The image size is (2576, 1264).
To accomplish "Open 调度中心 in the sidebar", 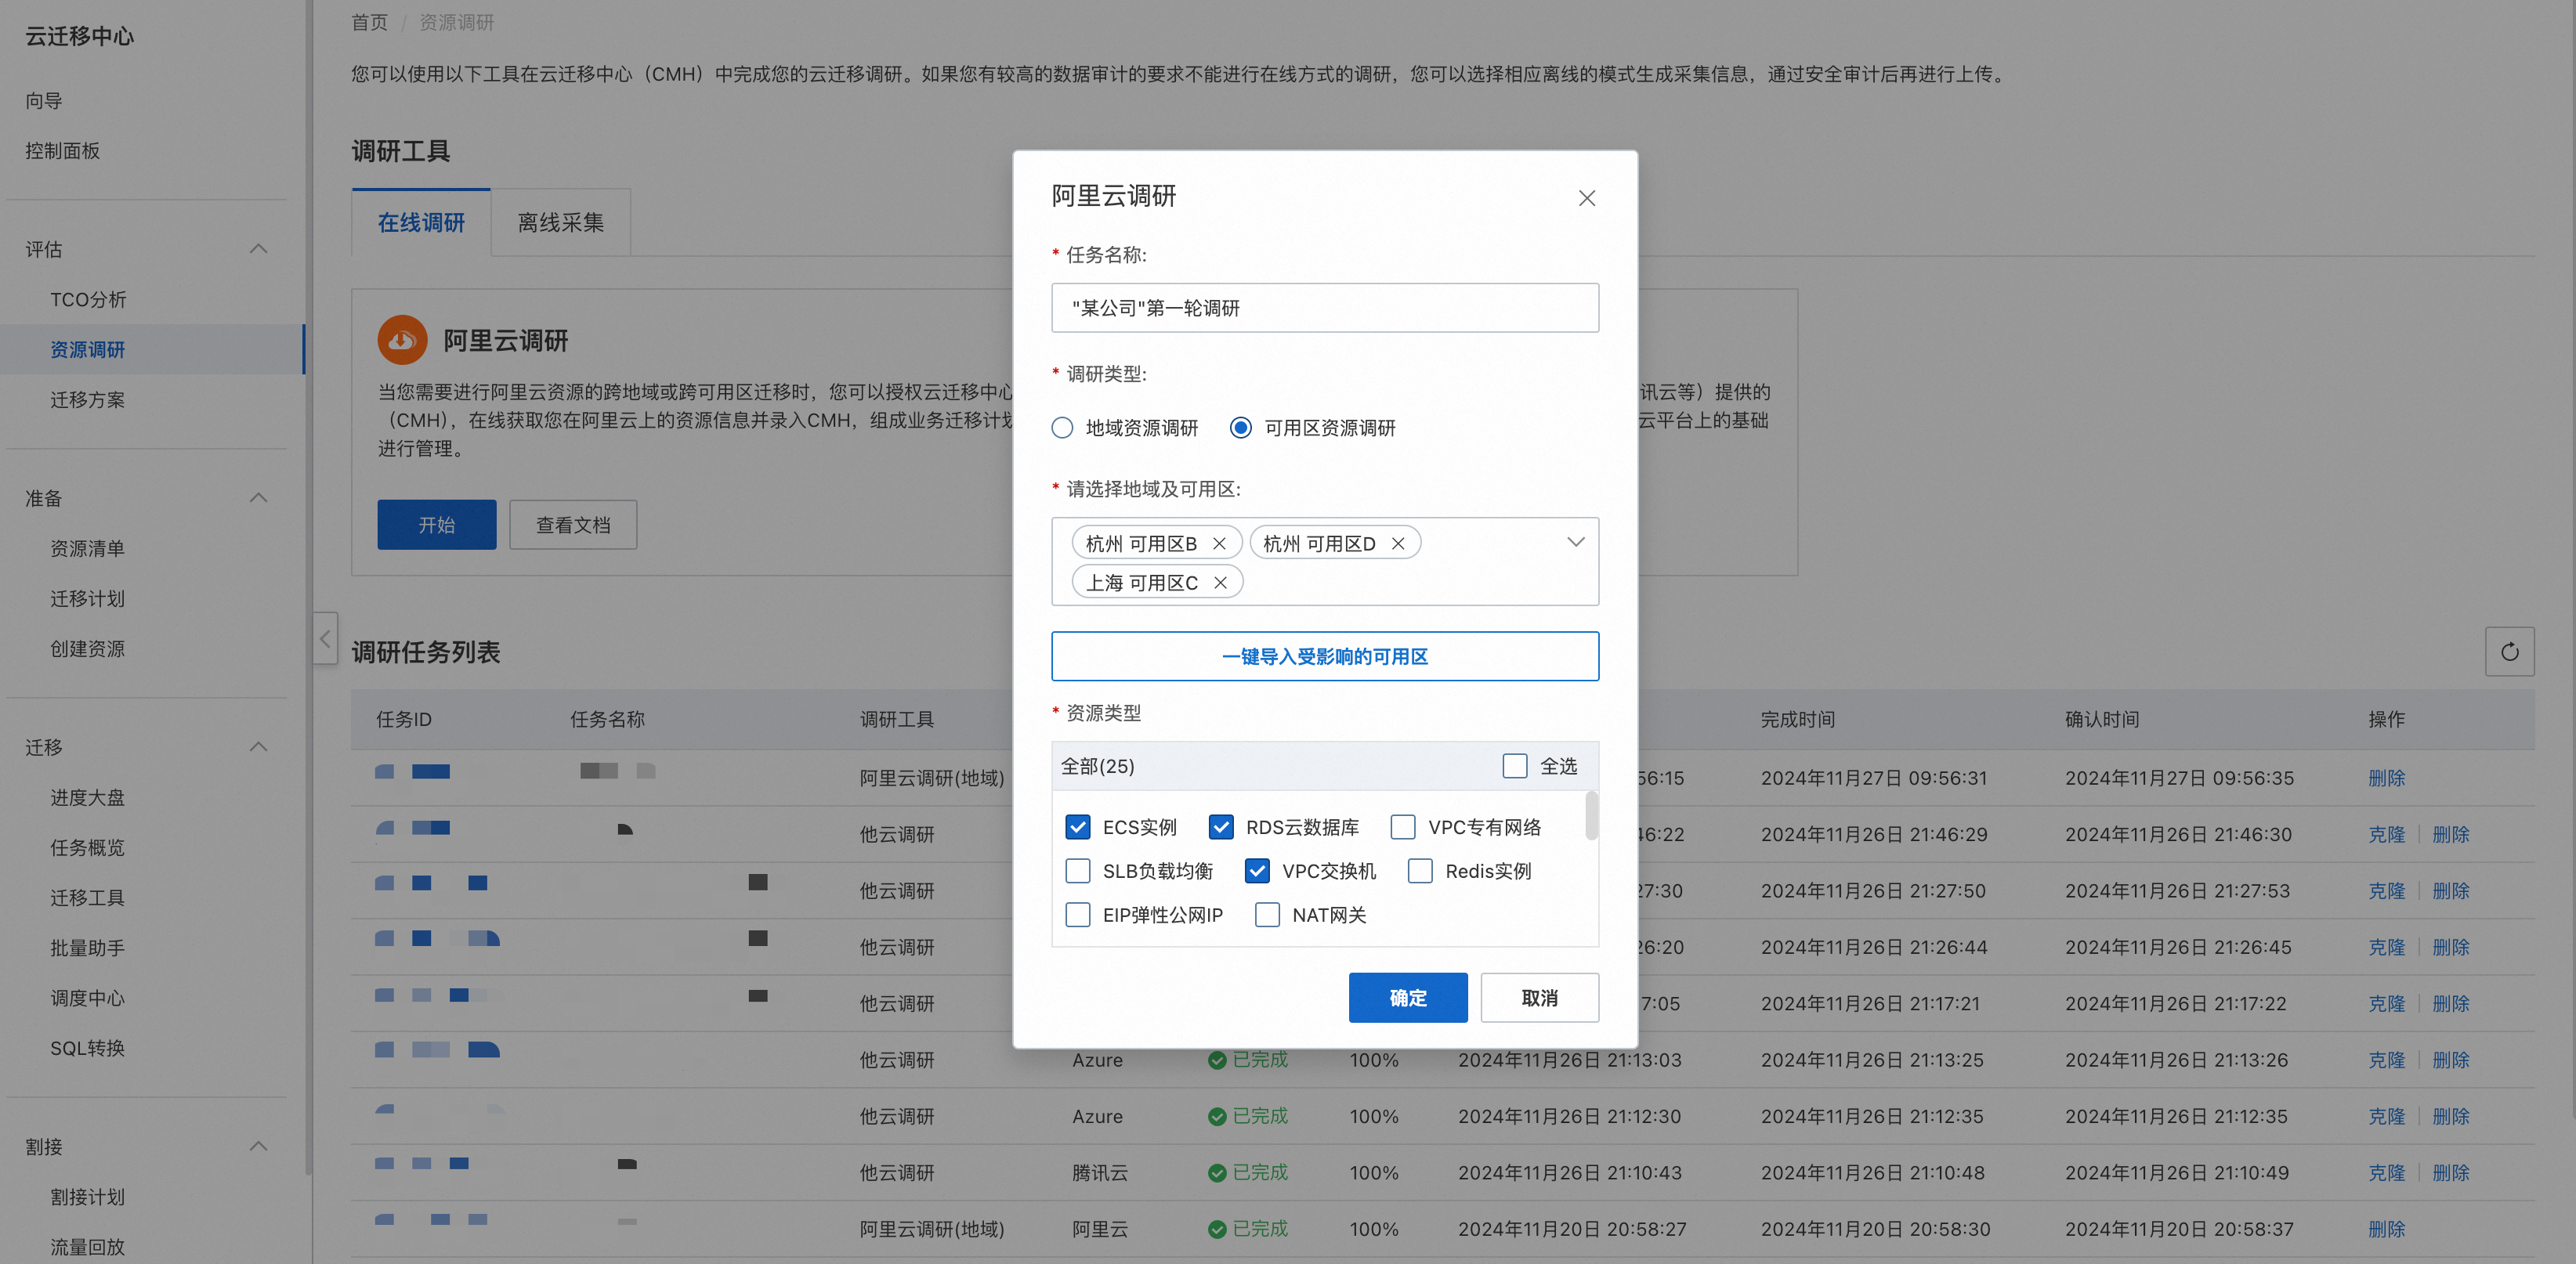I will coord(88,998).
